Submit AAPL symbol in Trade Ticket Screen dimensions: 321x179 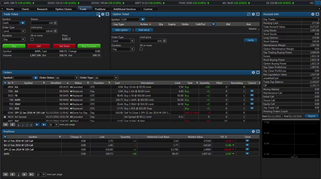pos(23,23)
